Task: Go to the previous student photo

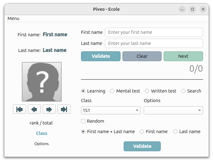Action: pos(34,109)
